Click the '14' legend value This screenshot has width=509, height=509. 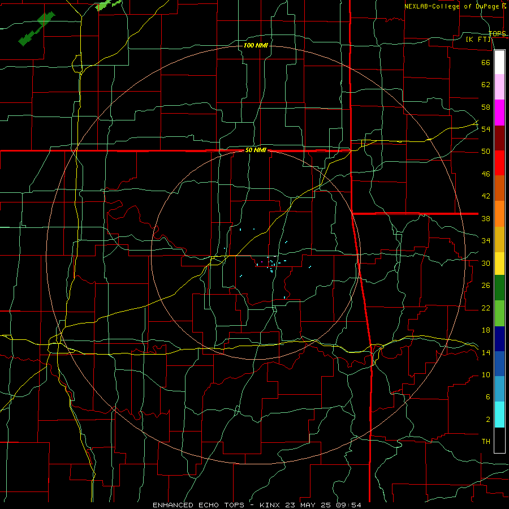point(486,352)
